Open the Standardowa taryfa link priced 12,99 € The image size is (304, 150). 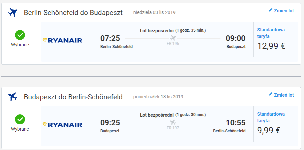pos(271,33)
